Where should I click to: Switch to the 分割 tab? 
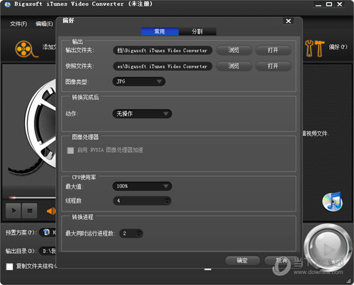(198, 32)
